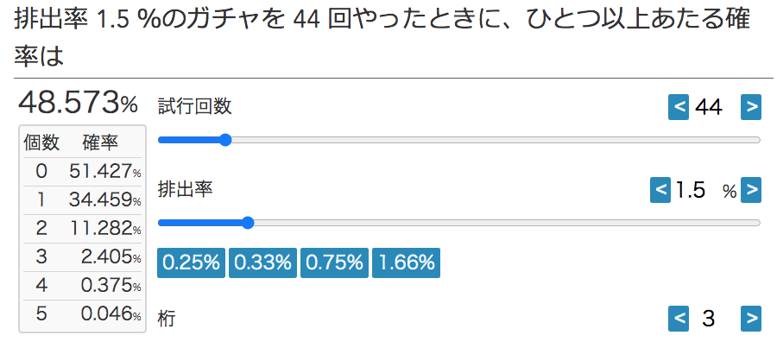The image size is (777, 348).
Task: Increase the drop rate (排出率)
Action: (751, 190)
